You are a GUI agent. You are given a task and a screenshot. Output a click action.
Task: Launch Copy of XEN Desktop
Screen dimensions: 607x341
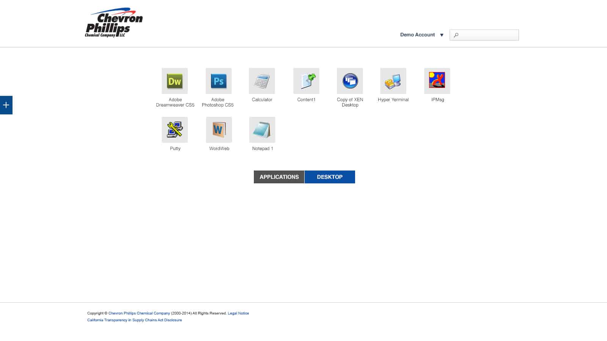coord(350,81)
